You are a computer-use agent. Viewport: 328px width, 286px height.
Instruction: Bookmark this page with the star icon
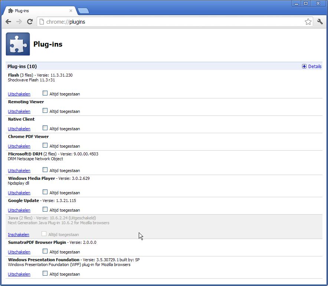click(x=308, y=22)
